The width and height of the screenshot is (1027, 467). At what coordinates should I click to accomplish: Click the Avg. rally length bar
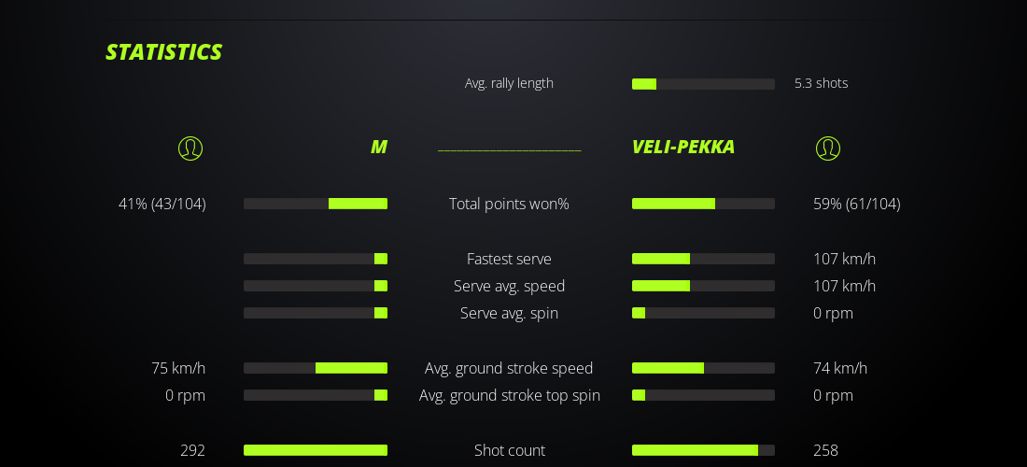click(703, 84)
